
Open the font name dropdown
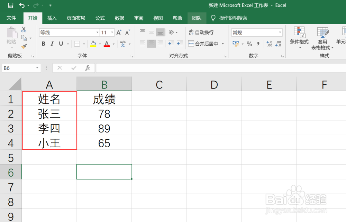click(x=98, y=32)
